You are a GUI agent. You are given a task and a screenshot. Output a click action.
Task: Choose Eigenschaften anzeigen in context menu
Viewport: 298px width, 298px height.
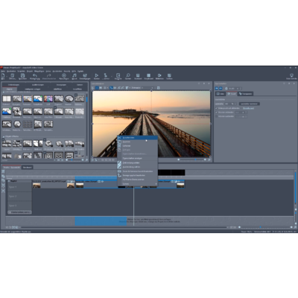[x=137, y=158]
